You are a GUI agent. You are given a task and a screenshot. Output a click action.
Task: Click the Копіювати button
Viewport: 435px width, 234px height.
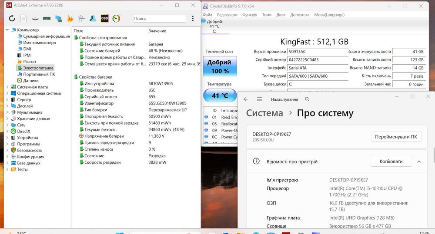point(391,161)
